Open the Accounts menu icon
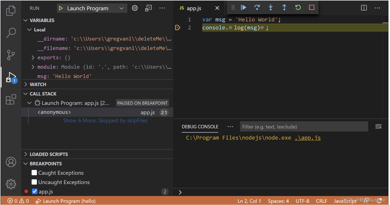 point(11,162)
